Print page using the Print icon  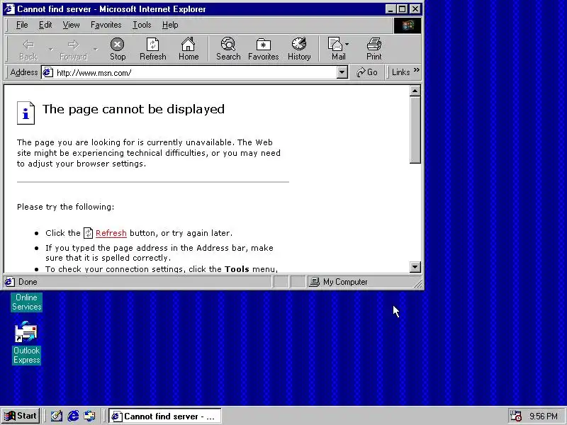point(374,49)
